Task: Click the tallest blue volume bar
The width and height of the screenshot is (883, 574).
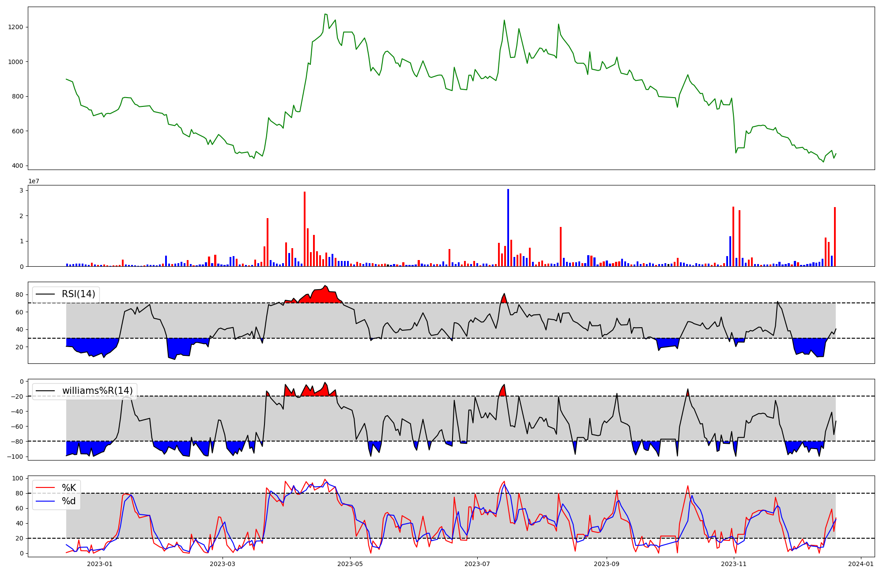Action: tap(508, 227)
